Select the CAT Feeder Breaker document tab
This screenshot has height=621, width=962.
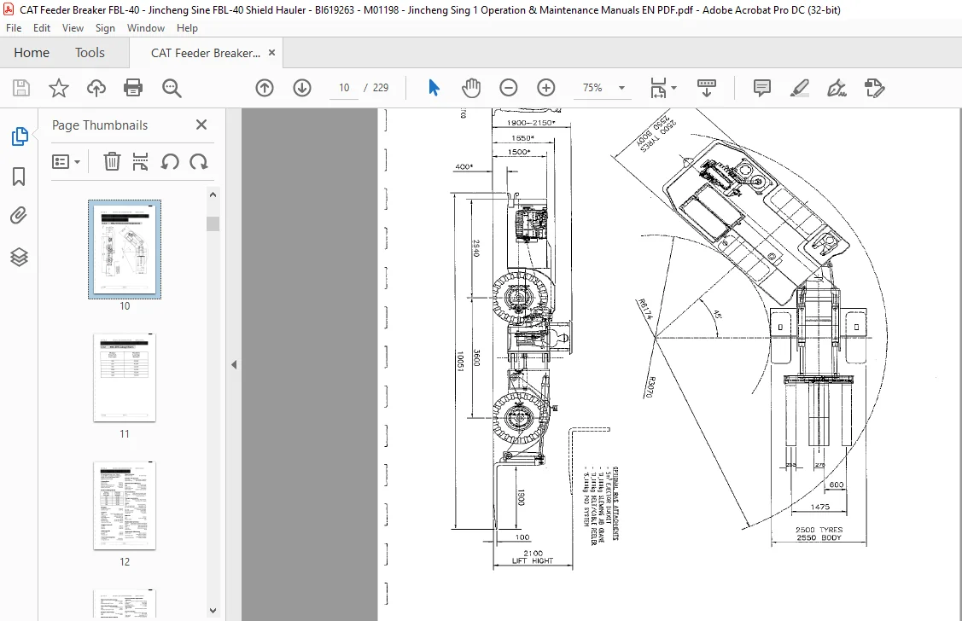(x=206, y=54)
